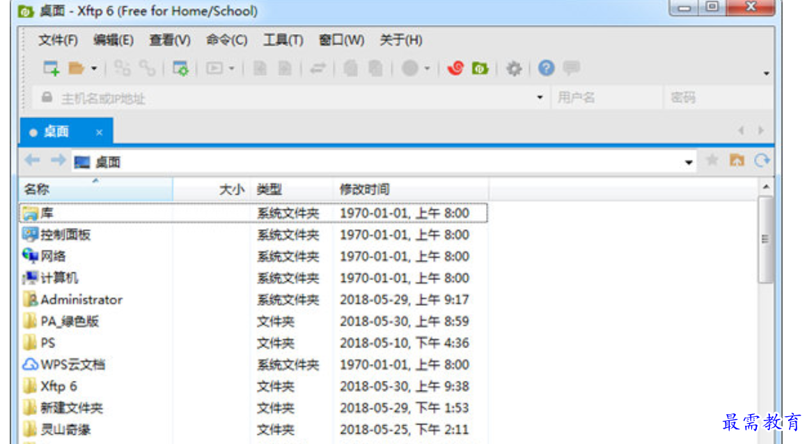
Task: Expand the host address dropdown arrow
Action: pos(540,97)
